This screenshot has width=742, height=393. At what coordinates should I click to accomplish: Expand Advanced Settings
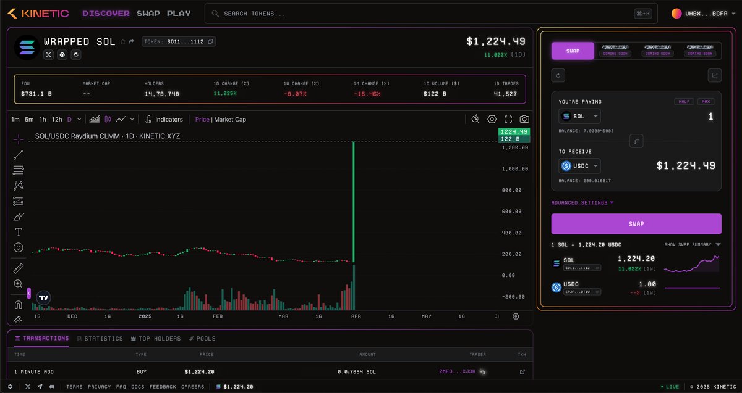click(582, 202)
